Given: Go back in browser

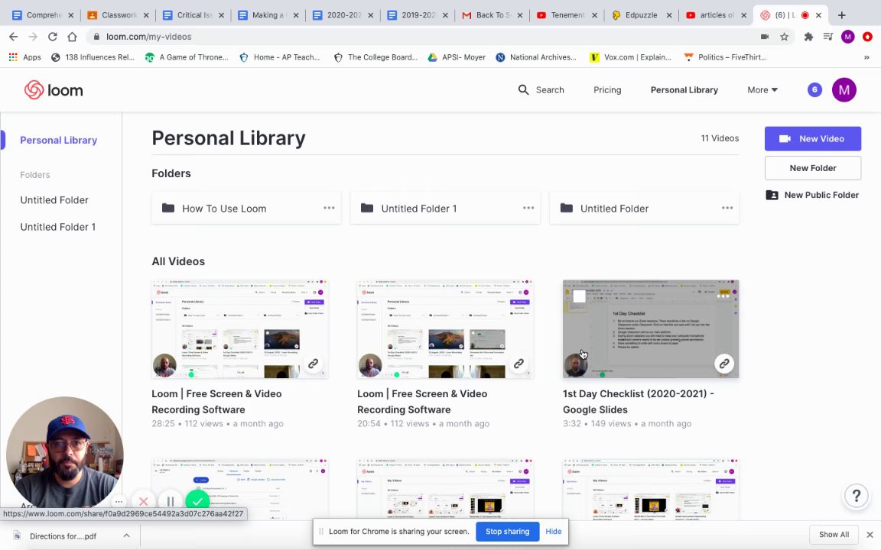Looking at the screenshot, I should pyautogui.click(x=14, y=37).
